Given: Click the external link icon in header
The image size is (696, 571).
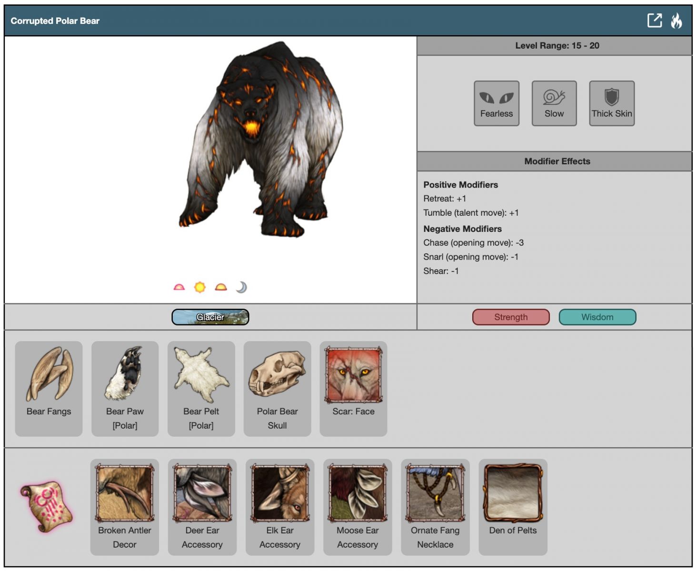Looking at the screenshot, I should (655, 20).
